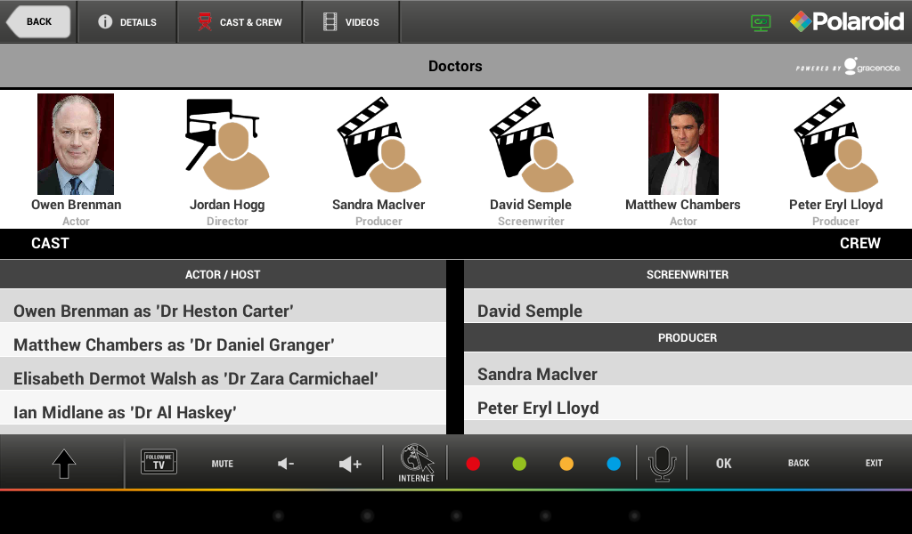This screenshot has height=534, width=912.
Task: Tap OK on the remote bar
Action: (x=723, y=464)
